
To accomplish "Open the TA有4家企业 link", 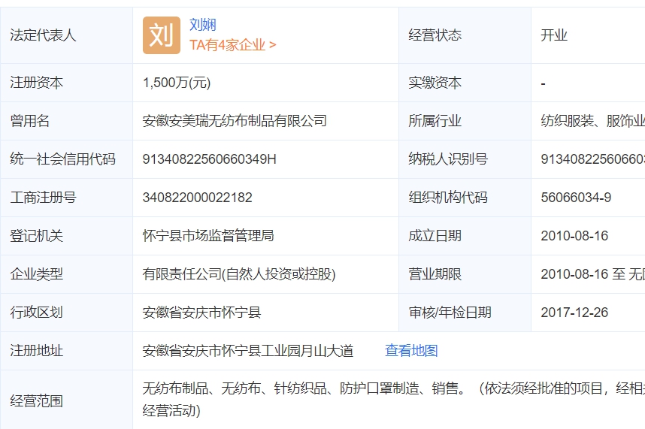I will pos(232,45).
